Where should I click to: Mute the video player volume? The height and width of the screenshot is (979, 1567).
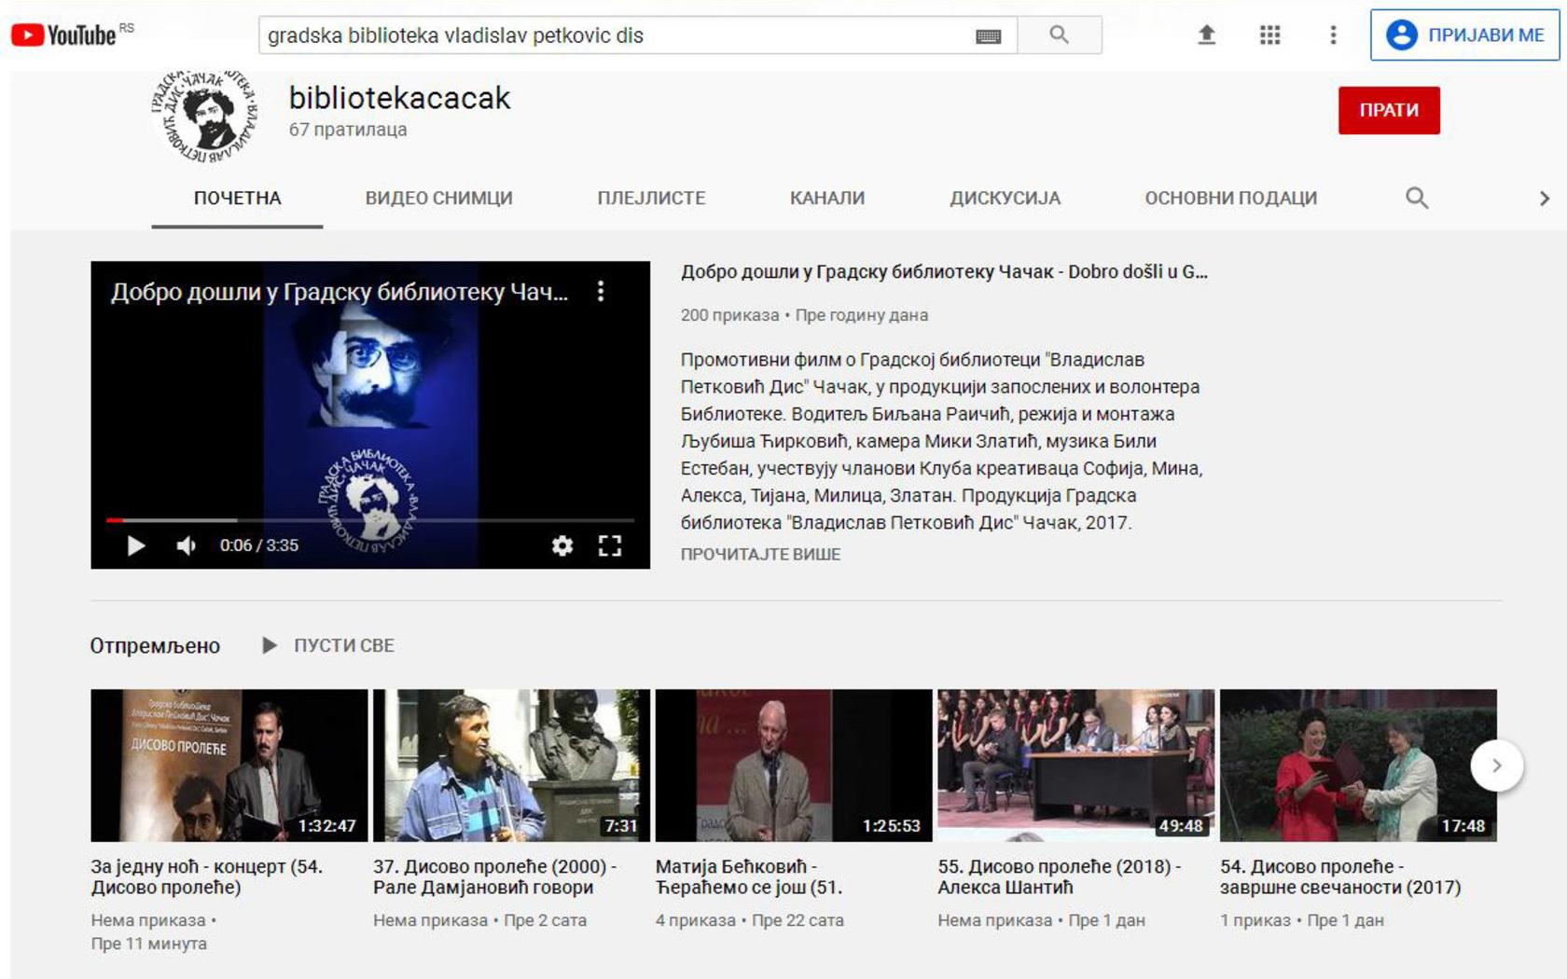[x=187, y=545]
